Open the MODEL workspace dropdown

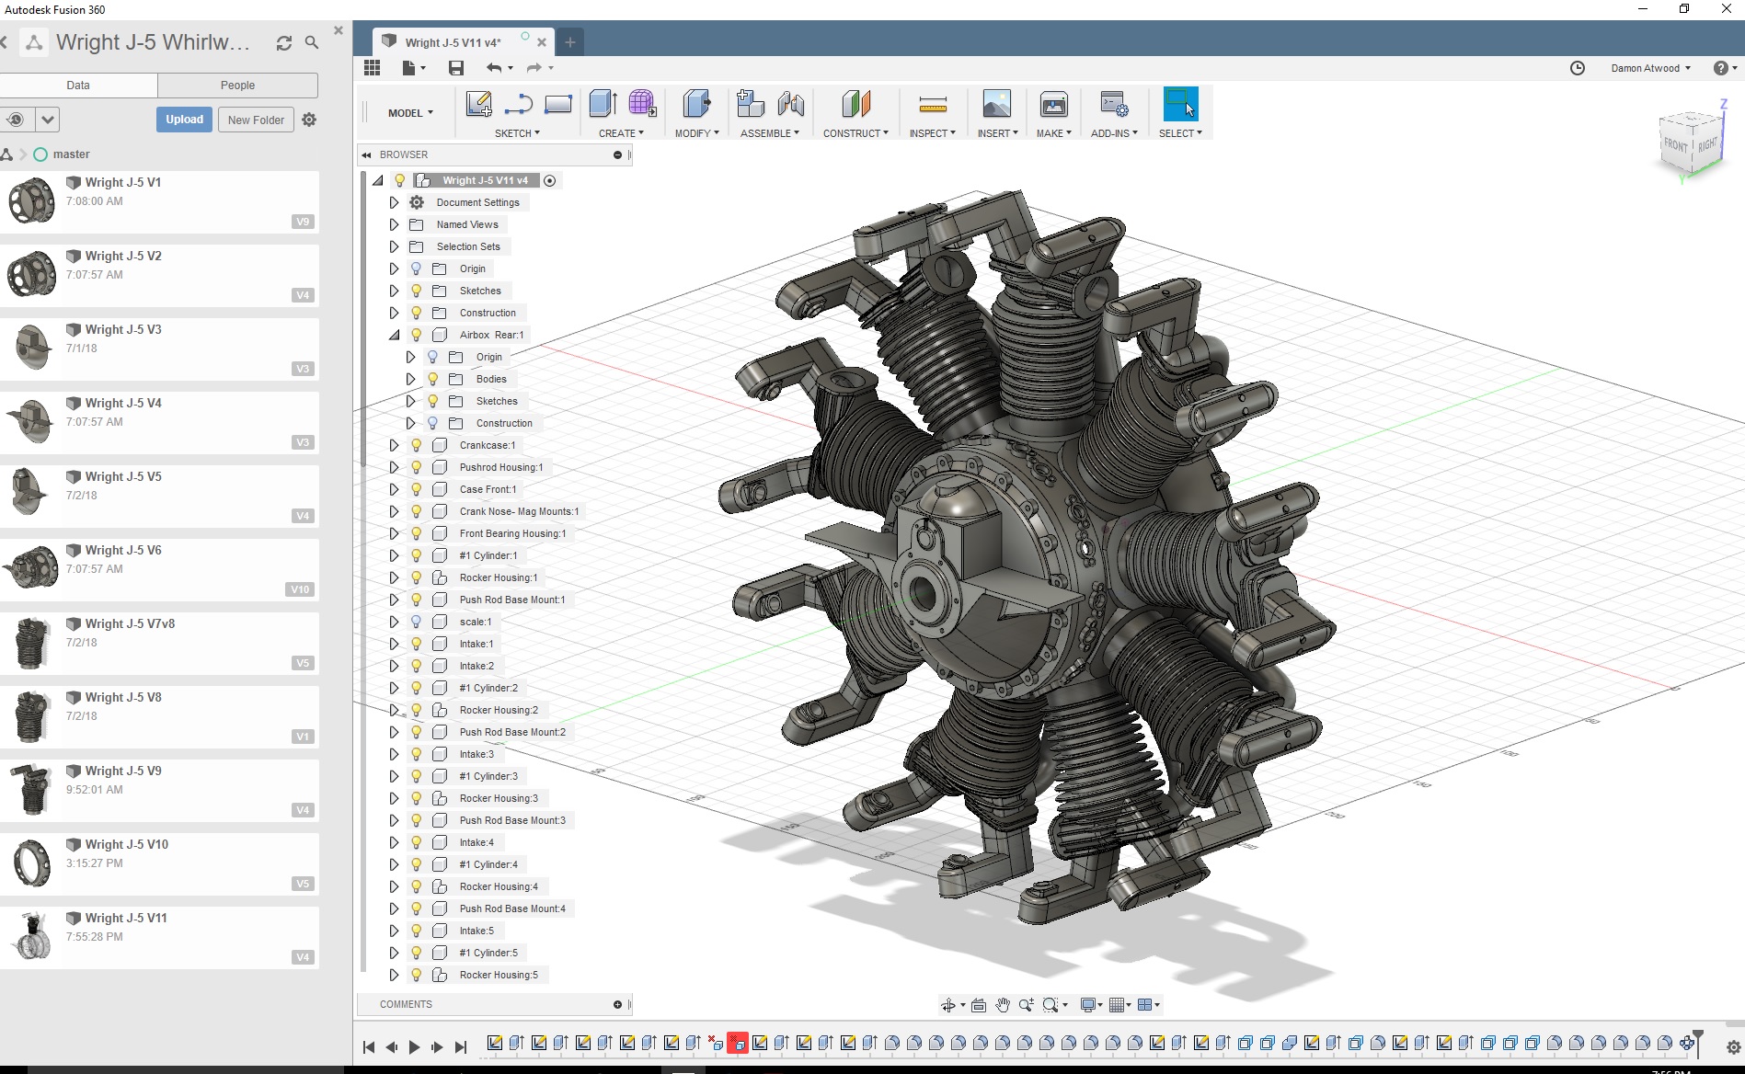point(410,113)
